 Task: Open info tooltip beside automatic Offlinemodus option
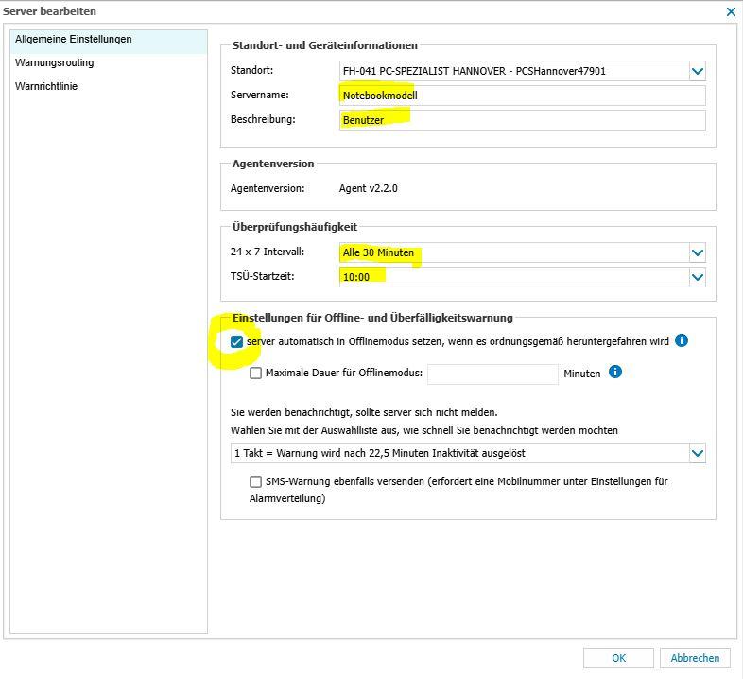coord(681,340)
